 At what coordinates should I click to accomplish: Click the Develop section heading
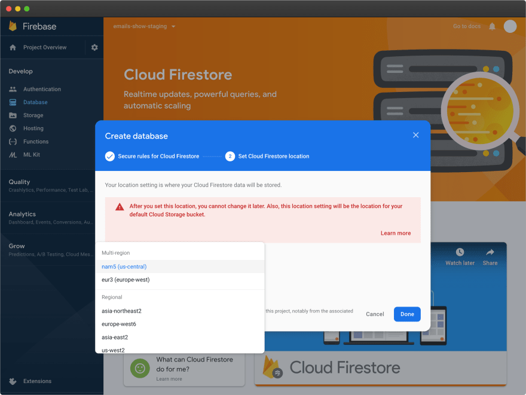[21, 72]
